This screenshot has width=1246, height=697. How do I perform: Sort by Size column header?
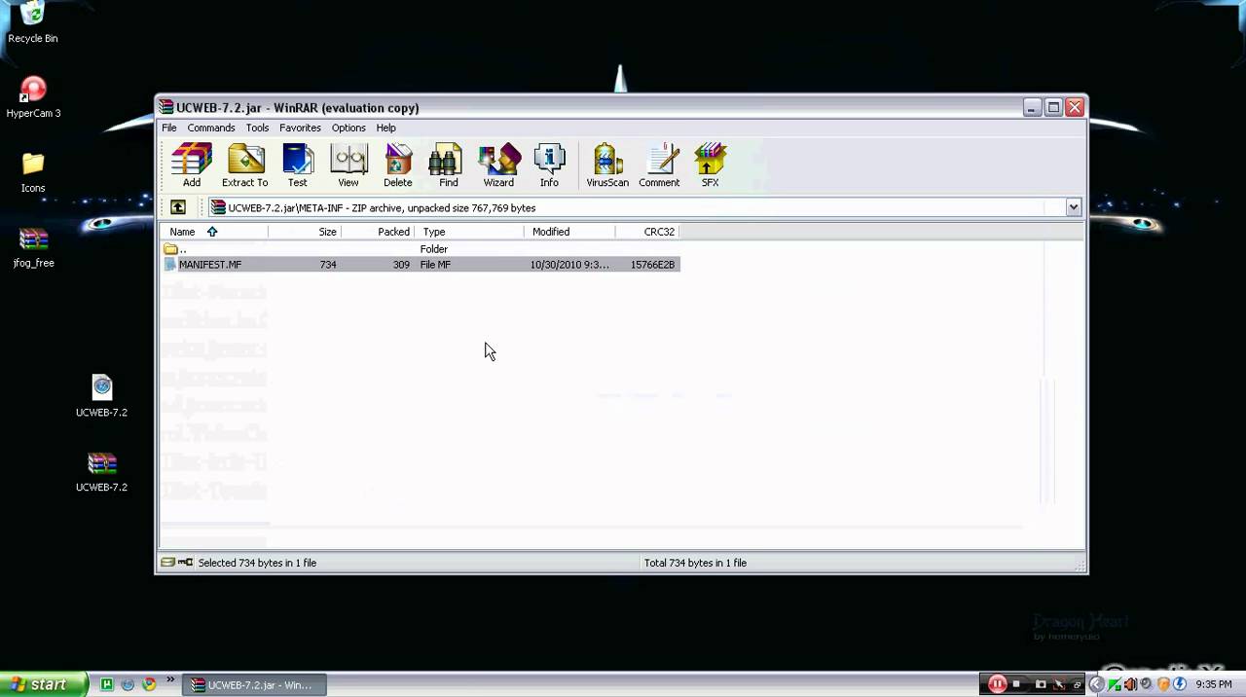coord(305,232)
